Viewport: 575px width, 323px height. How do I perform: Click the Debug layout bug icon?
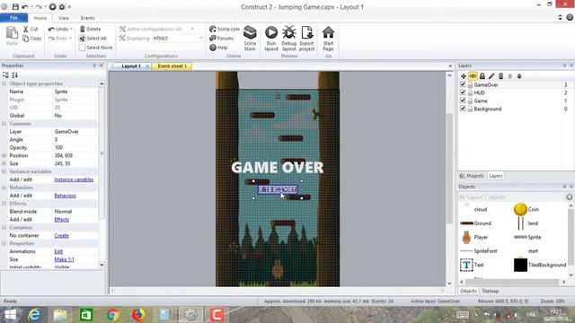(x=289, y=32)
